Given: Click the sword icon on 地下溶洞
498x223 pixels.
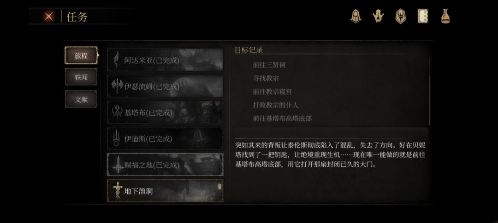Looking at the screenshot, I should [x=118, y=191].
